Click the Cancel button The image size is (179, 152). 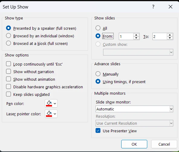(x=164, y=144)
